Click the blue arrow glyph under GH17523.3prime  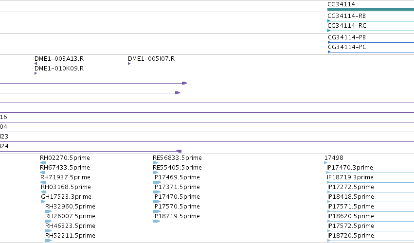(x=43, y=202)
